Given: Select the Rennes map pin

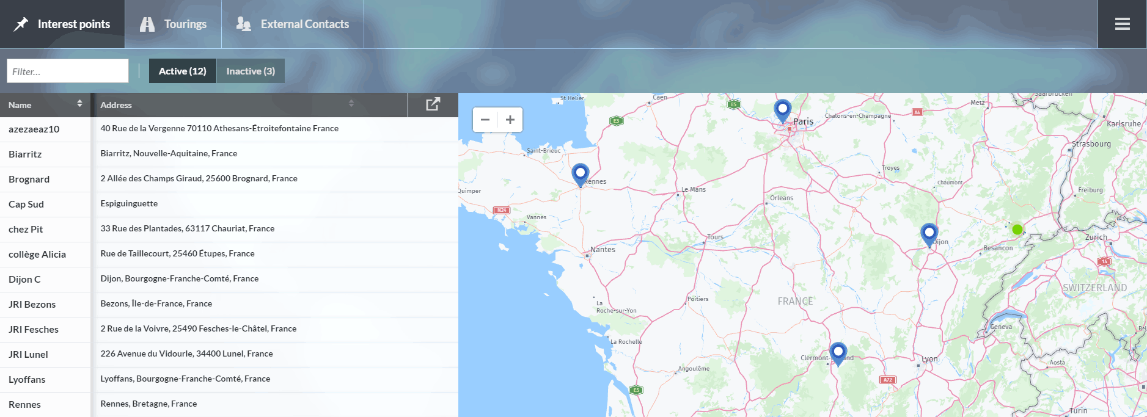Looking at the screenshot, I should (x=580, y=174).
